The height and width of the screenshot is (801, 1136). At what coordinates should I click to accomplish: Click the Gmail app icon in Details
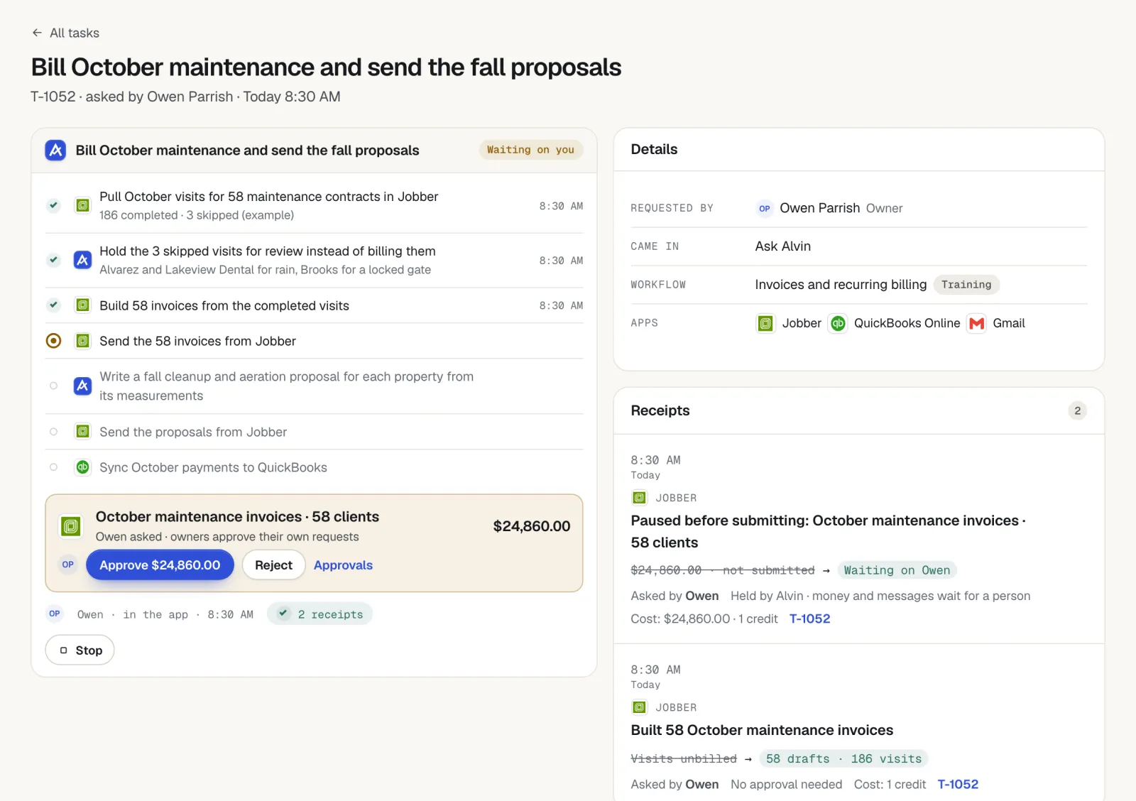(x=977, y=324)
